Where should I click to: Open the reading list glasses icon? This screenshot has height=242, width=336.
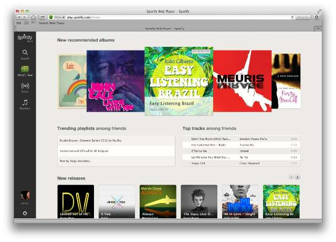pyautogui.click(x=19, y=23)
